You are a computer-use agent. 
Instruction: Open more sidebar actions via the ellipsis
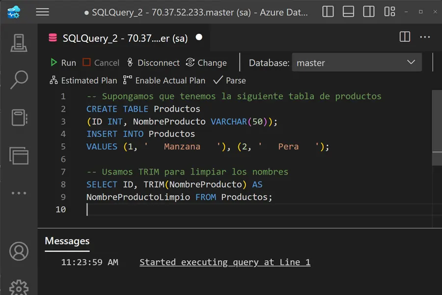pyautogui.click(x=19, y=193)
